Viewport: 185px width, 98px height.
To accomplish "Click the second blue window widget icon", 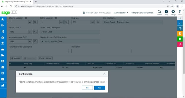I will (x=180, y=28).
